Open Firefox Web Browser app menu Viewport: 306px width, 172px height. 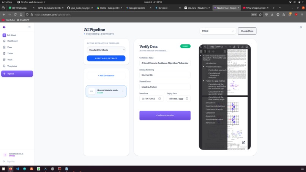(x=31, y=2)
